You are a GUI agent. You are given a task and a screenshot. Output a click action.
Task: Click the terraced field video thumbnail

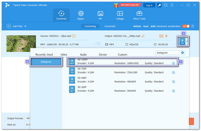pos(19,43)
